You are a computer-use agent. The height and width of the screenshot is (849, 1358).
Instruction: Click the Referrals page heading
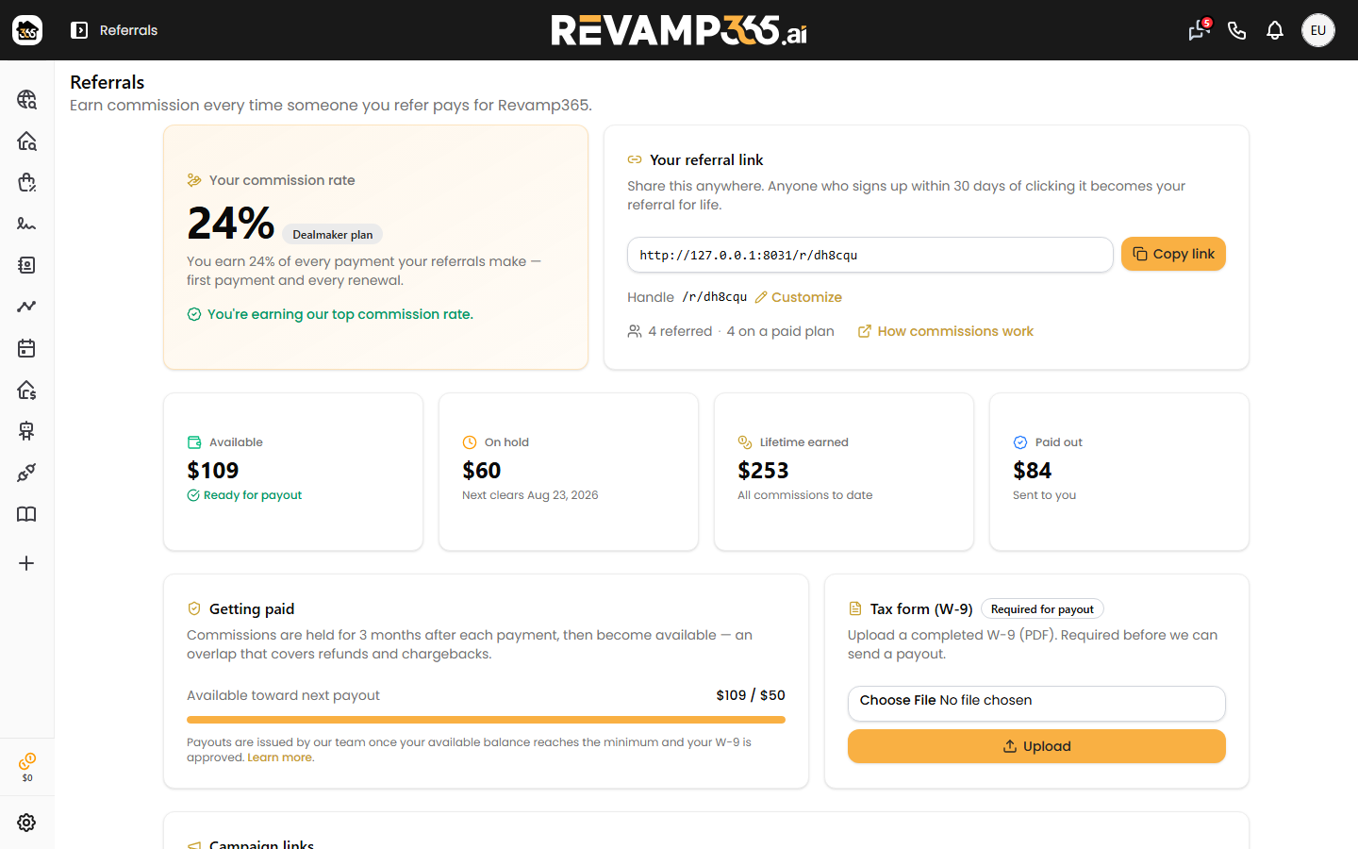108,82
